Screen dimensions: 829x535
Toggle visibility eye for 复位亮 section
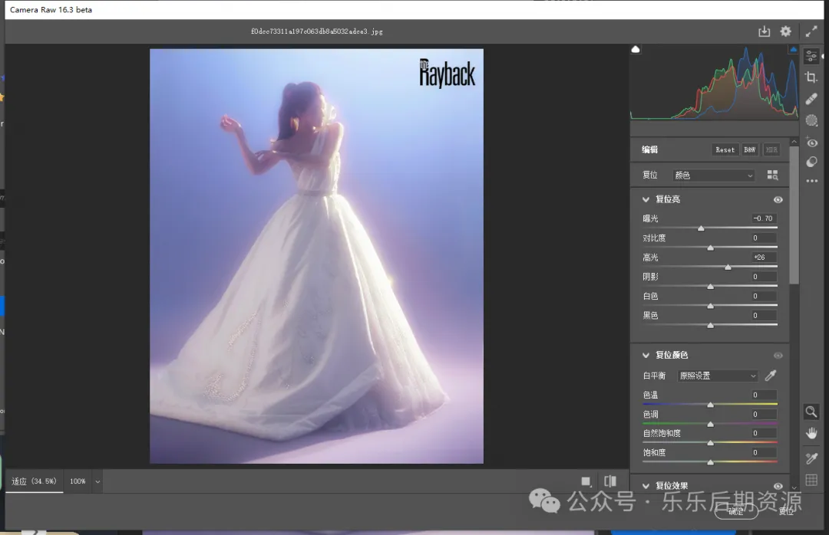778,199
